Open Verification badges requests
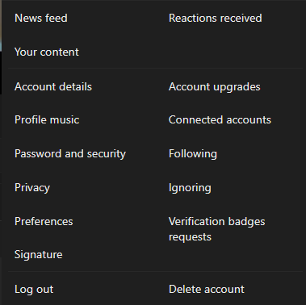306x305 pixels. point(217,229)
